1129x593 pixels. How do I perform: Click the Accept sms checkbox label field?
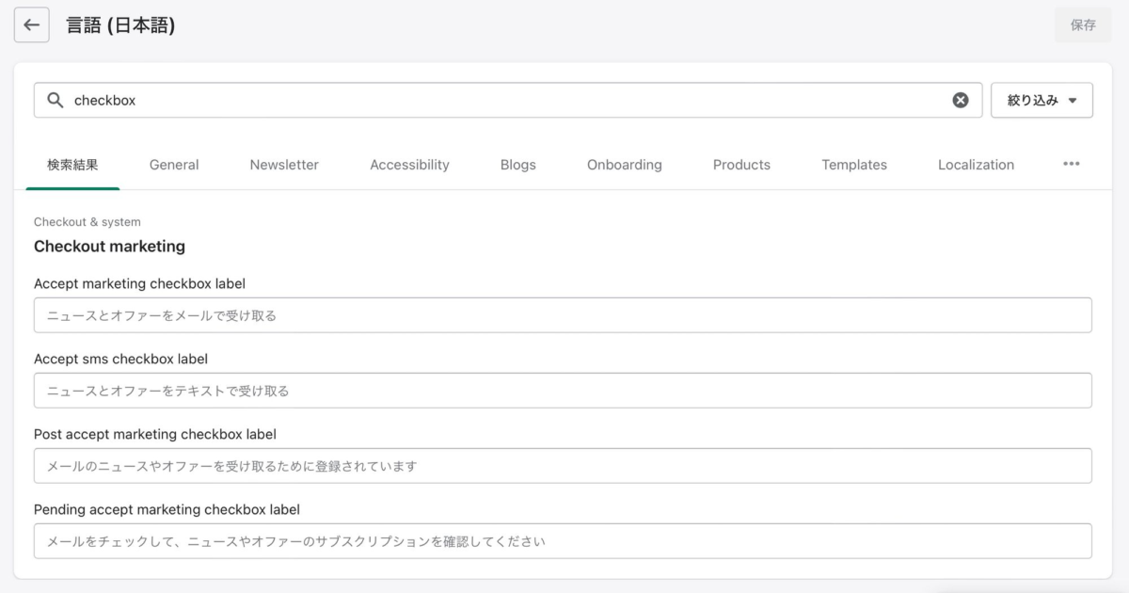point(563,391)
